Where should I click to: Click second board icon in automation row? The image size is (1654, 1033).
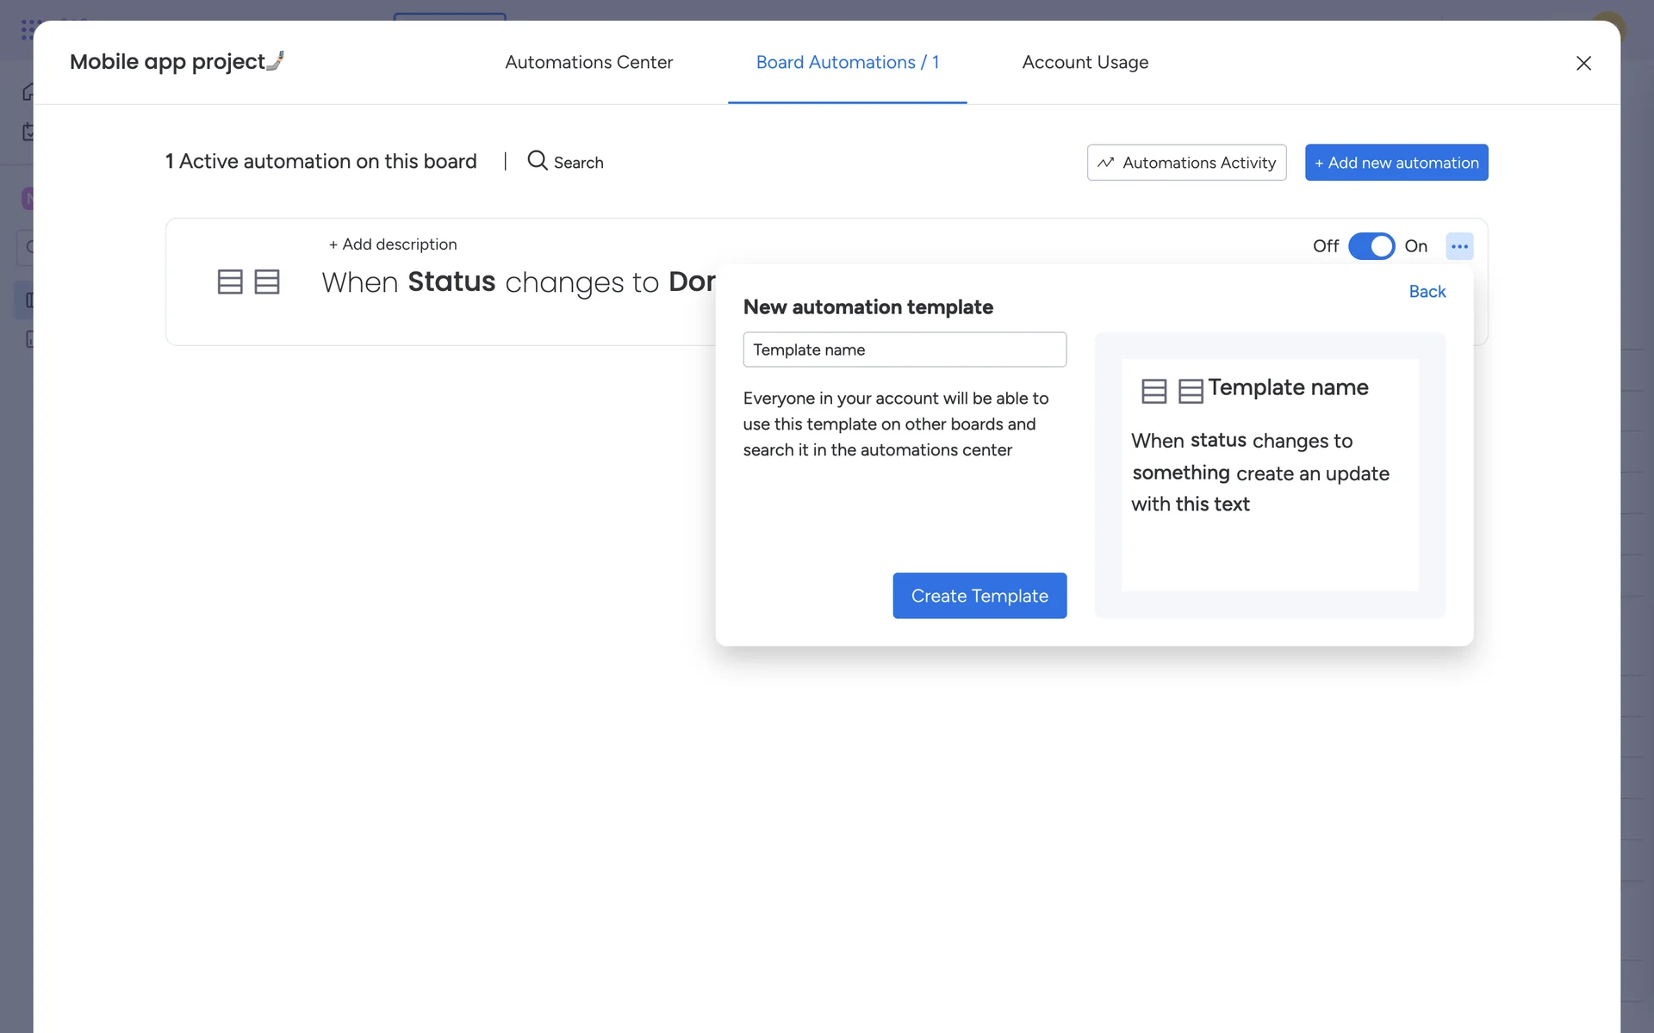click(267, 281)
